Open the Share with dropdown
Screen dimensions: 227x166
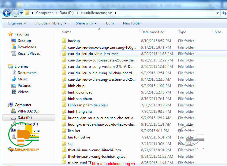point(86,23)
